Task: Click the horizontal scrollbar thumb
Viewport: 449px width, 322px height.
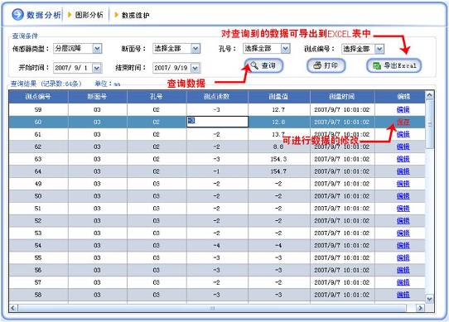Action: tap(212, 308)
